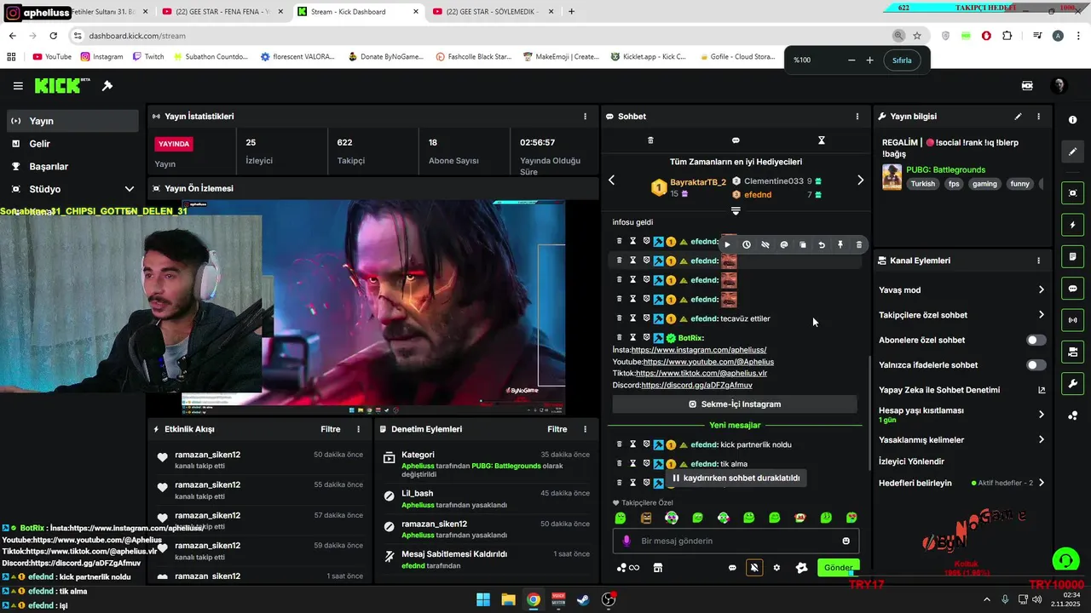Viewport: 1091px width, 613px height.
Task: Click the wrench icon in the right sidebar
Action: (1072, 383)
